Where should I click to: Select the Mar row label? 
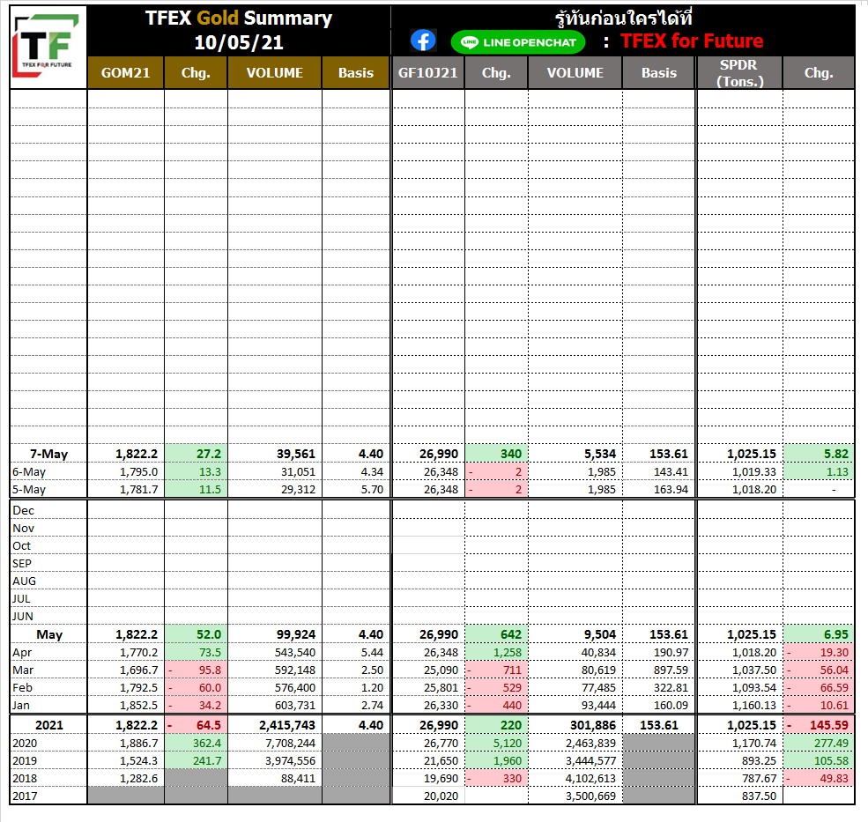click(23, 670)
